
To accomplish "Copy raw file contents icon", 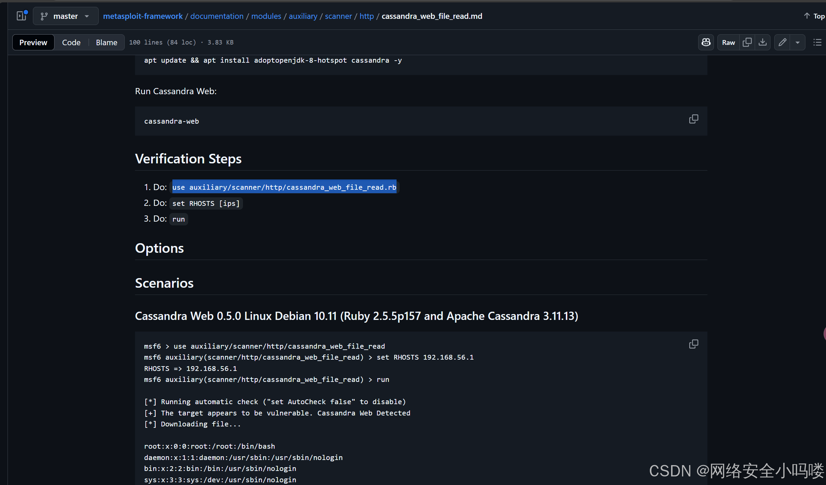I will pyautogui.click(x=747, y=42).
